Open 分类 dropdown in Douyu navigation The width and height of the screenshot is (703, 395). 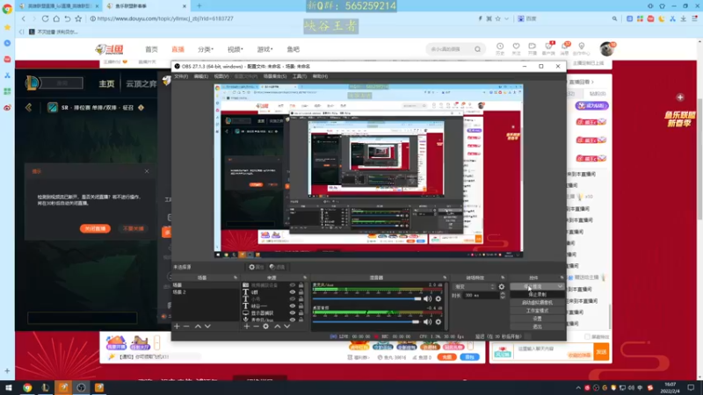pyautogui.click(x=206, y=49)
